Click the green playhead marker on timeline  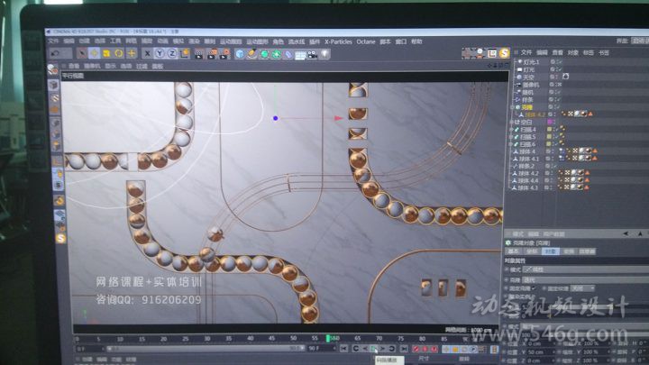(x=328, y=339)
